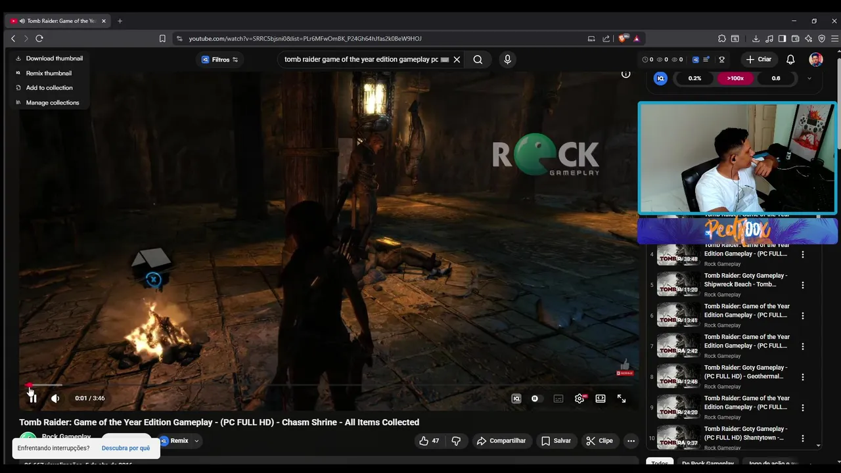
Task: Toggle subtitles/captions button in the player
Action: (558, 398)
